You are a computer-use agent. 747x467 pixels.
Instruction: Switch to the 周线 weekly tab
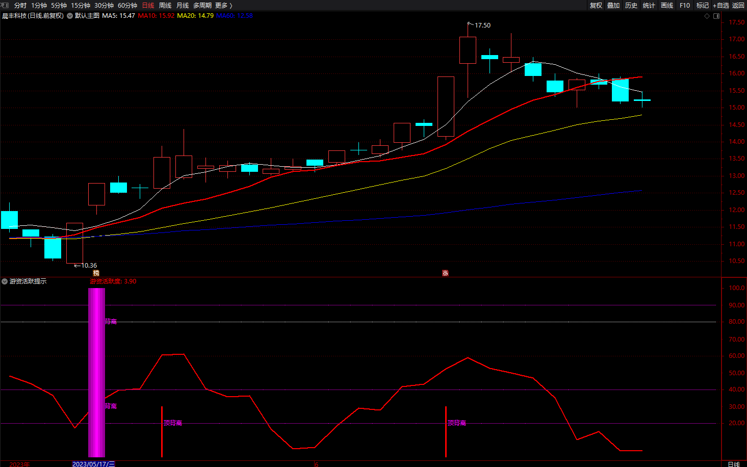click(165, 6)
